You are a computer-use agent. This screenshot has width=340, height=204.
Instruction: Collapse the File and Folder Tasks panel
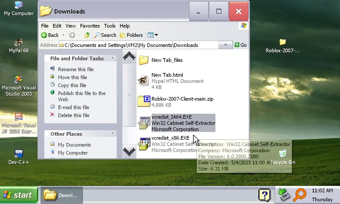point(112,58)
